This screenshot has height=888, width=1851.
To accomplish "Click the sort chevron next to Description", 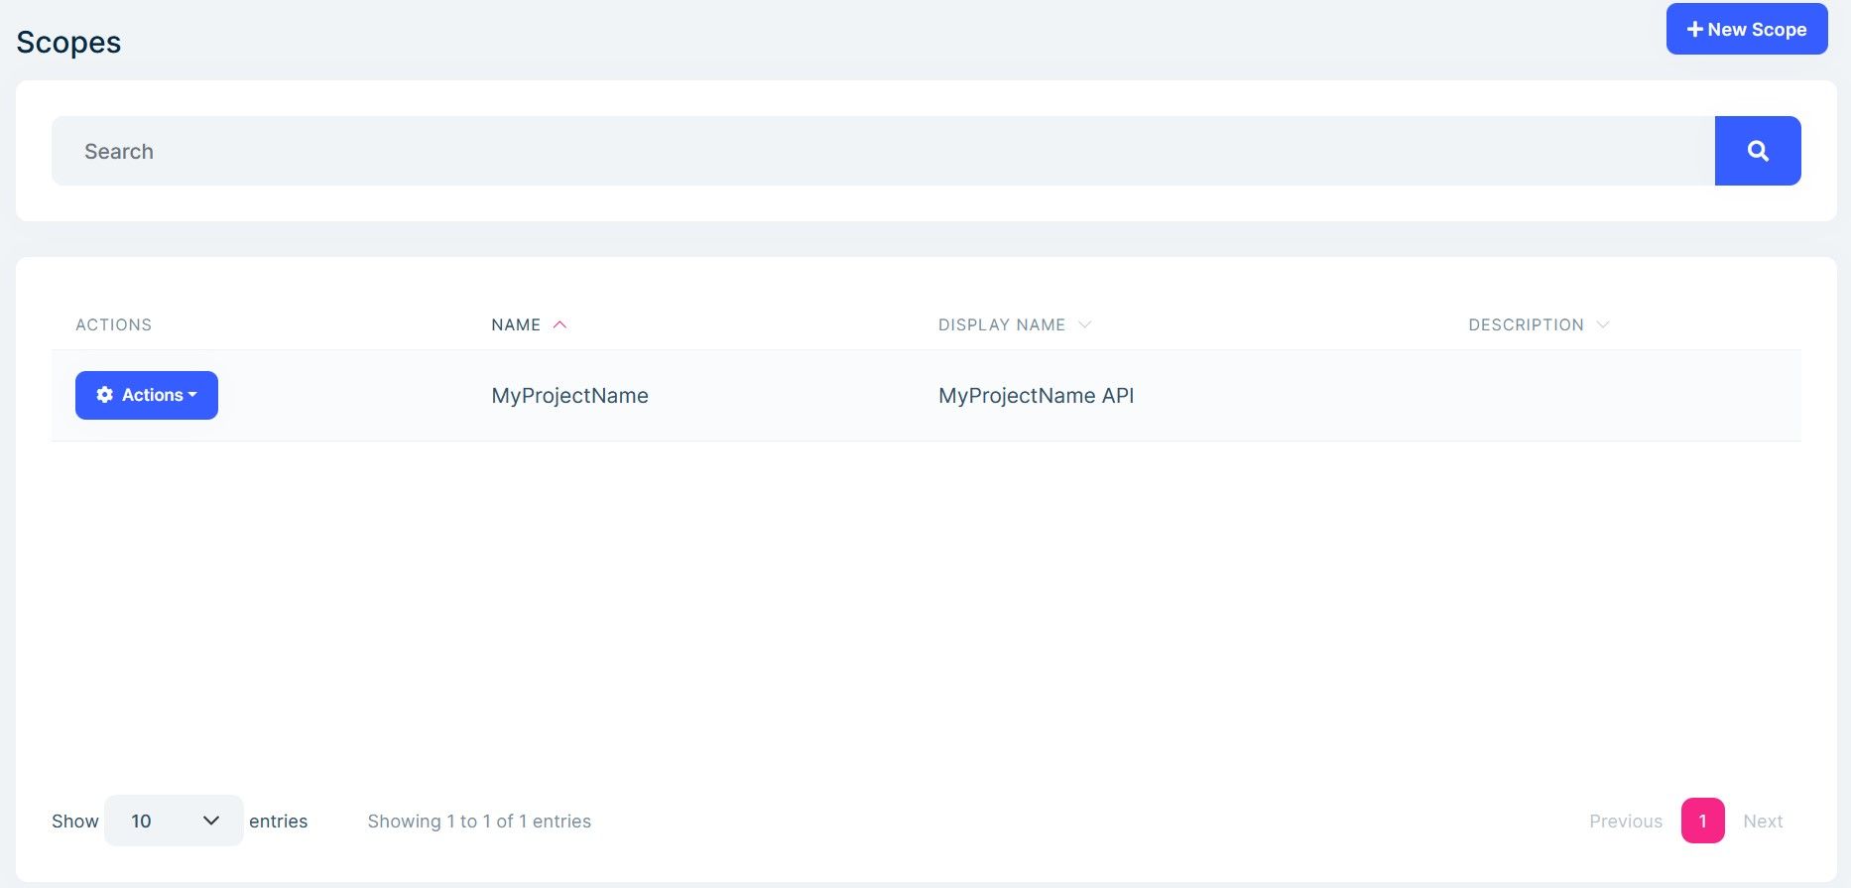I will (1602, 325).
